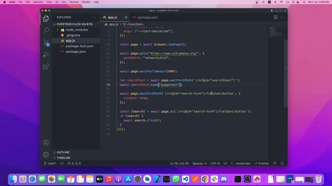Screen dimensions: 332x186
Task: Open the Terminal menu
Action: (74, 2)
